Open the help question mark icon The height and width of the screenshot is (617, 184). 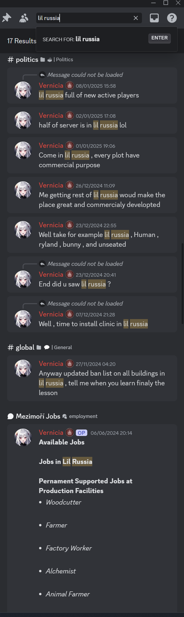pos(172,18)
